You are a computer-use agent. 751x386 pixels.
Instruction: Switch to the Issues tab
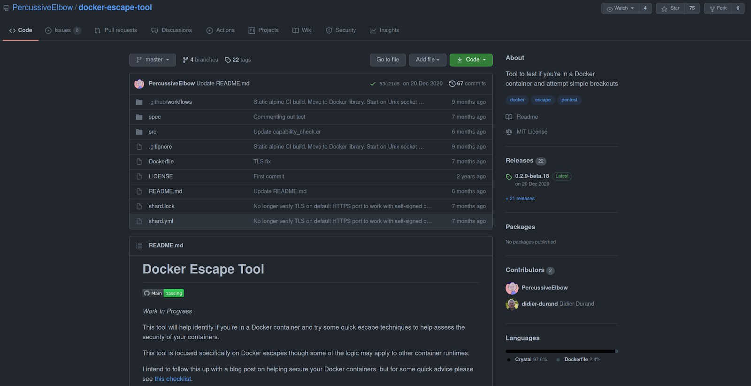[63, 30]
